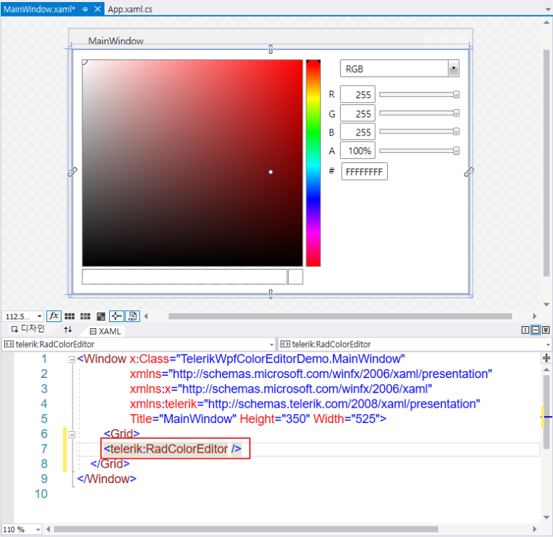Viewport: 553px width, 537px height.
Task: Switch to the App.xaml.cs tab
Action: tap(130, 9)
